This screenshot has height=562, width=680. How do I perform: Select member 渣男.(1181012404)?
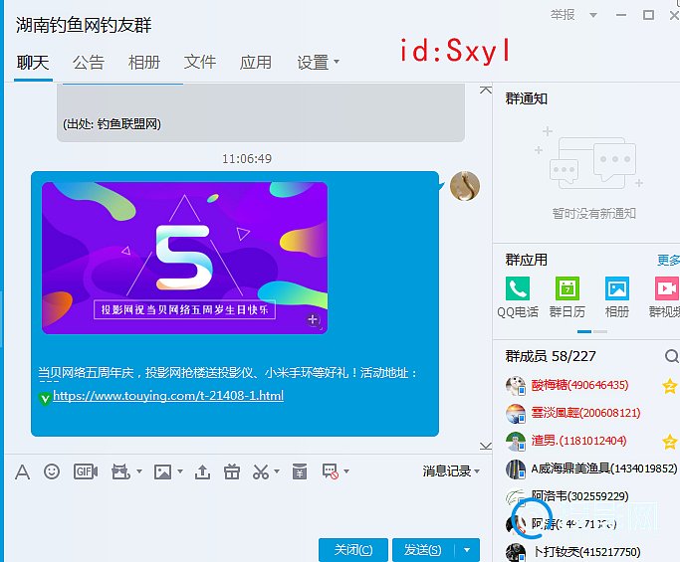(579, 441)
